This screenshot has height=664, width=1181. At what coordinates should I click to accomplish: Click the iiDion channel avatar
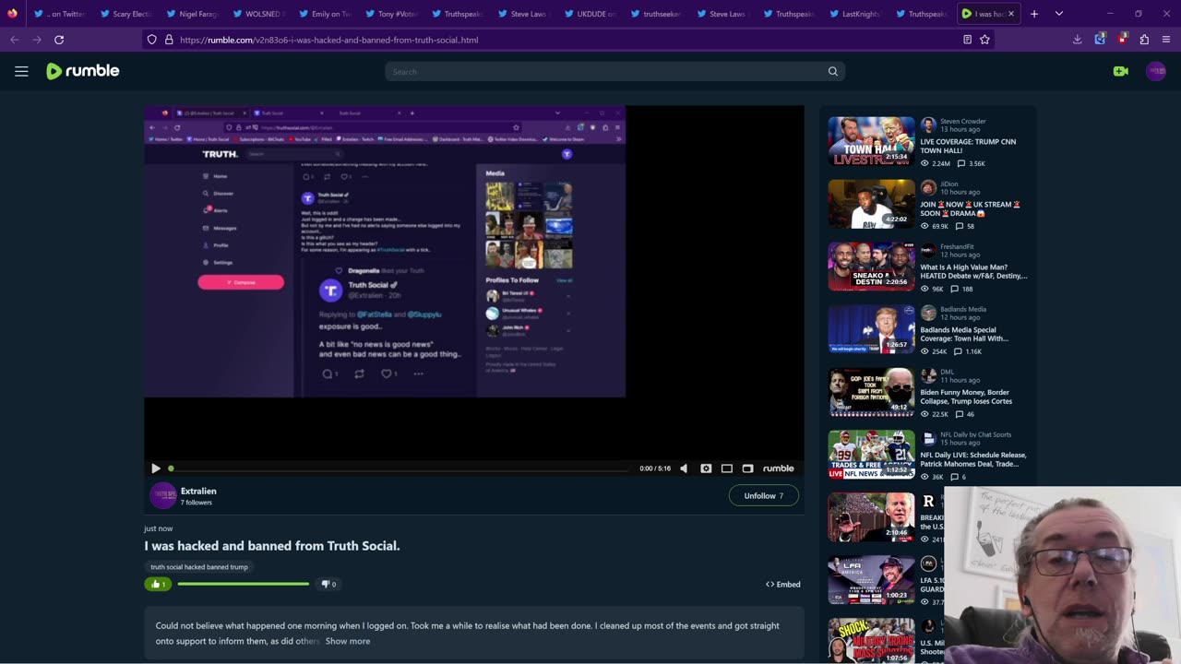click(928, 187)
